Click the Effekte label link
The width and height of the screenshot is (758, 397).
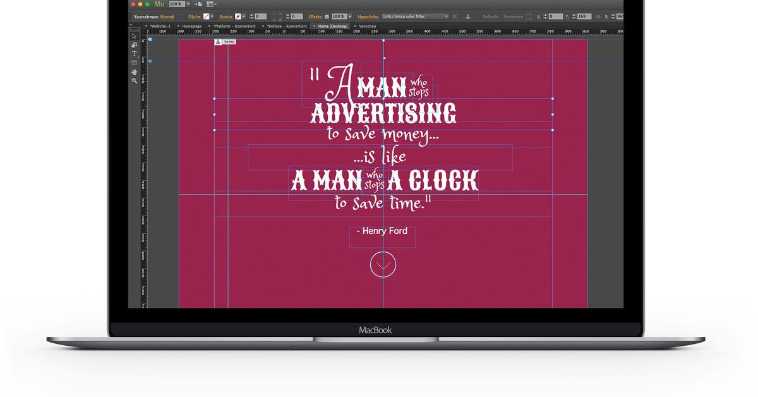coord(316,16)
